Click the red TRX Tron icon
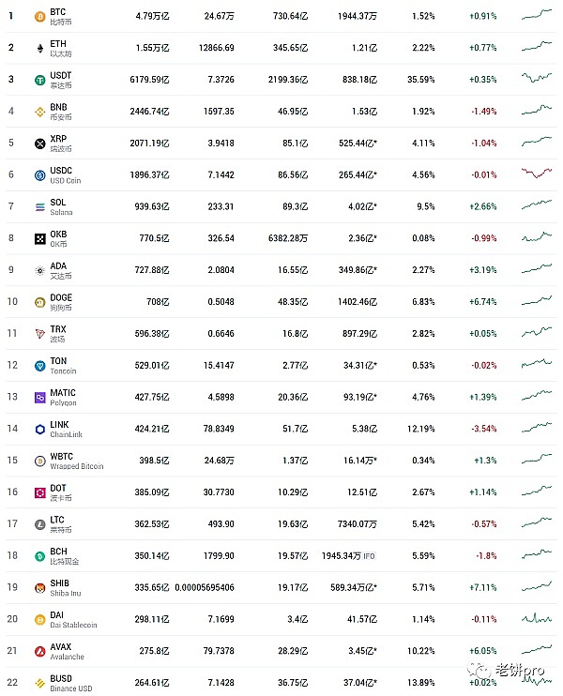The width and height of the screenshot is (563, 696). pos(39,334)
